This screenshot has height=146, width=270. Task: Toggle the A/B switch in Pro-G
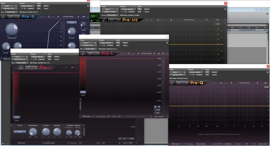(49, 17)
